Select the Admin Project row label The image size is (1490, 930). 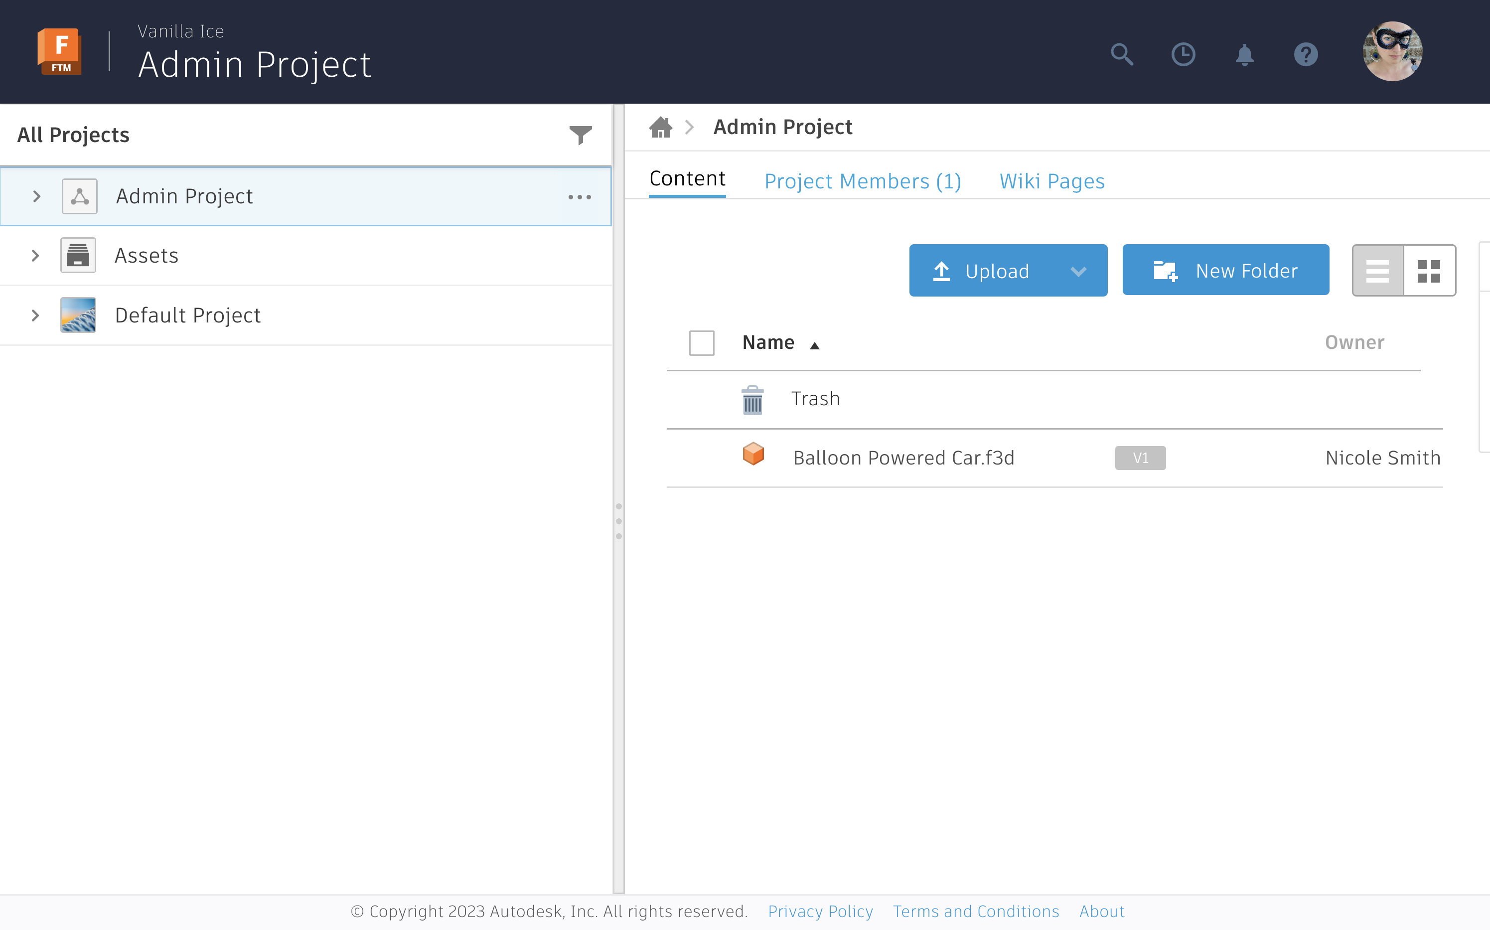184,196
